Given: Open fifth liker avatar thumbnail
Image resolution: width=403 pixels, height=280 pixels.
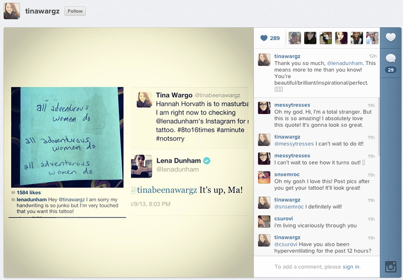Looking at the screenshot, I should (x=357, y=38).
